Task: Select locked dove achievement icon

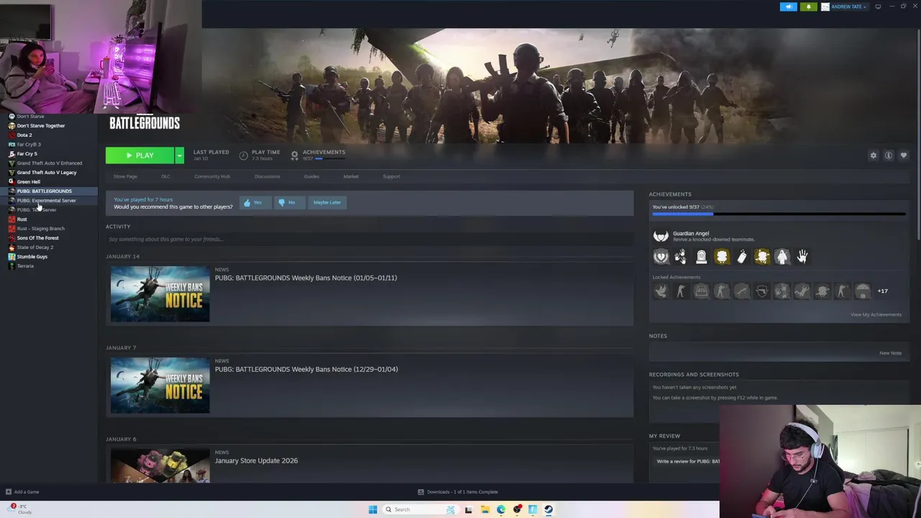Action: tap(661, 291)
